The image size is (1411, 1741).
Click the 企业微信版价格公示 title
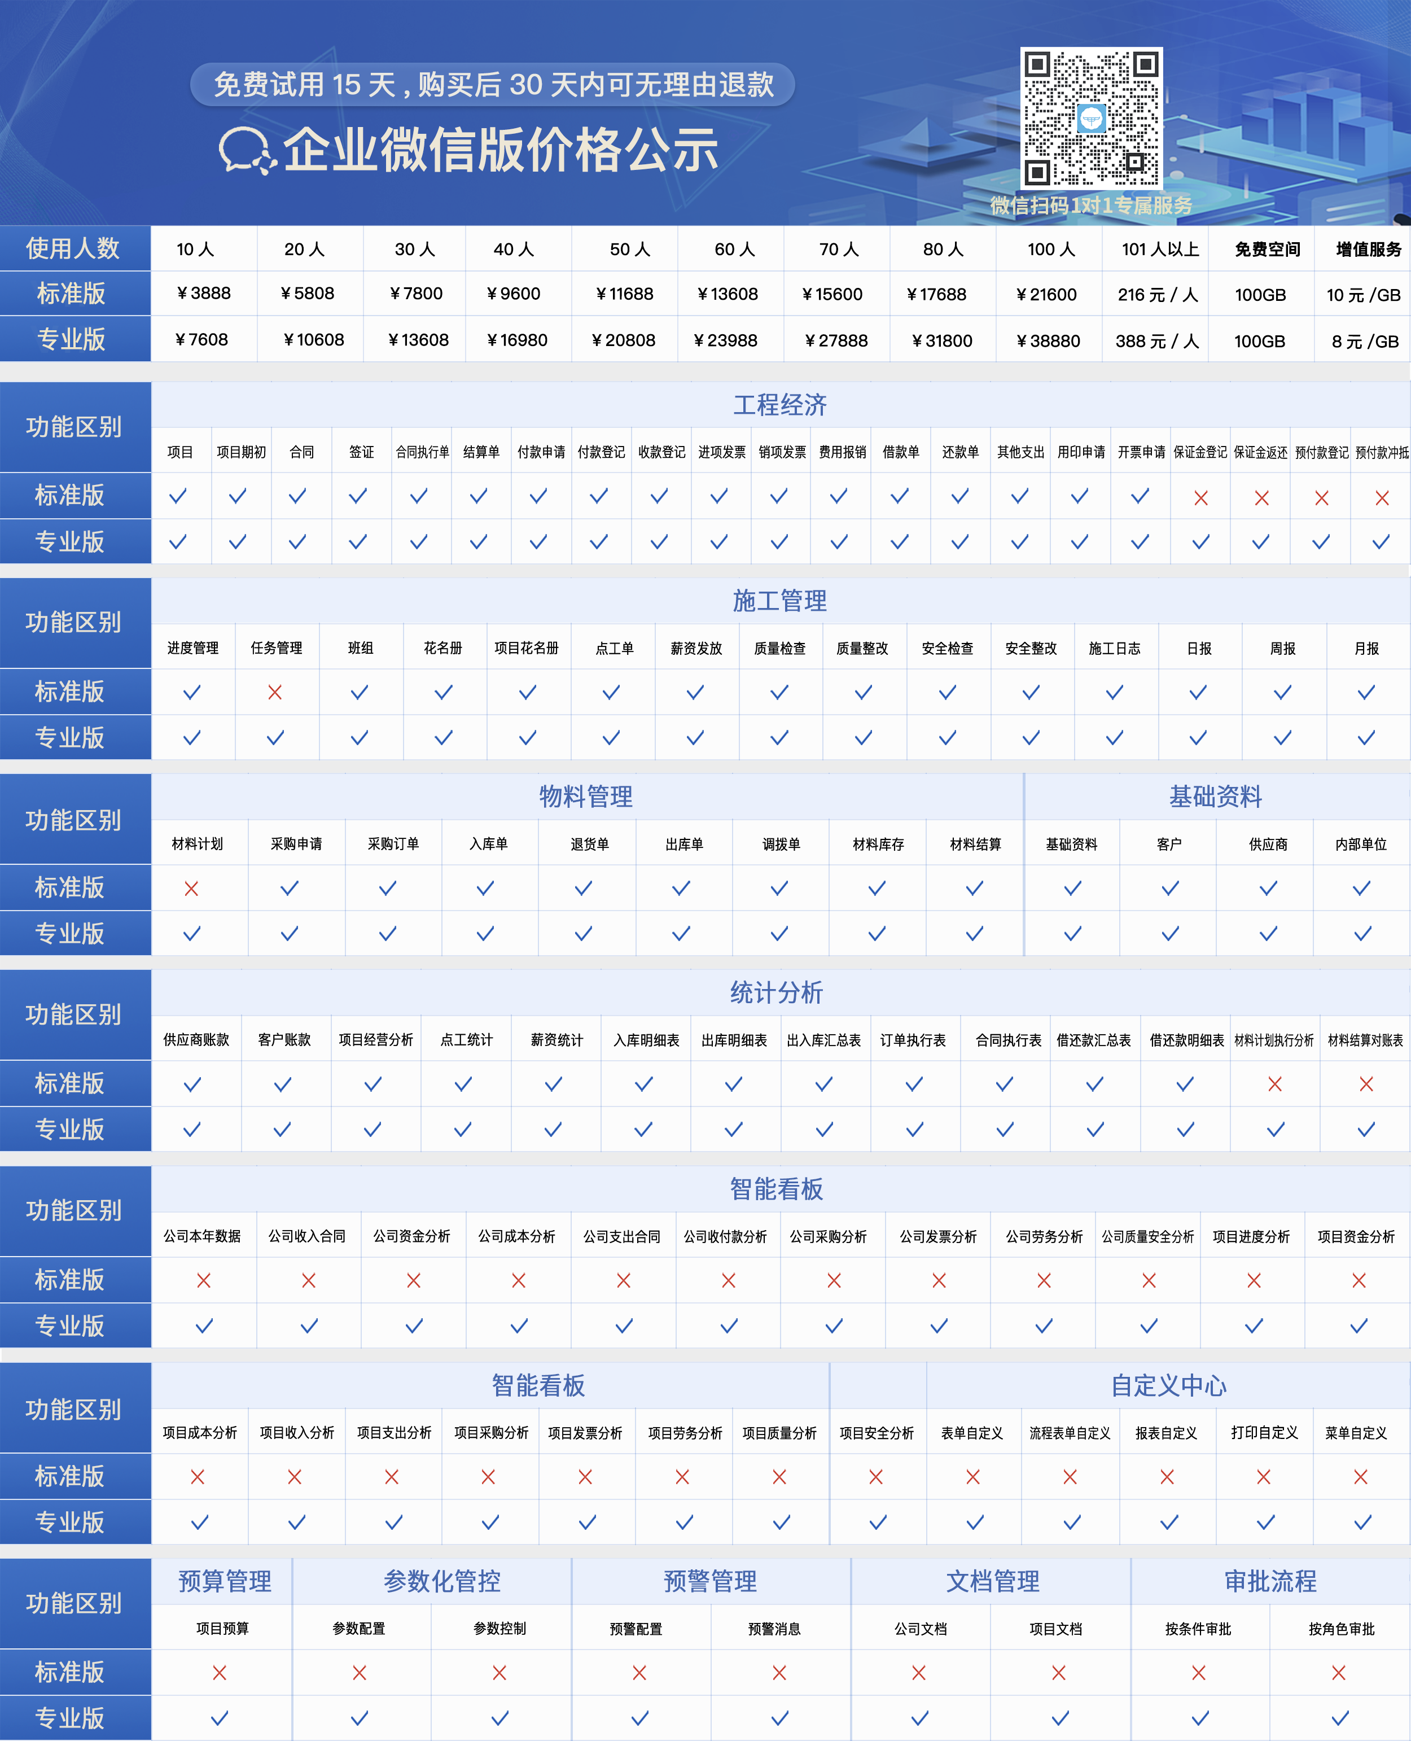coord(500,150)
